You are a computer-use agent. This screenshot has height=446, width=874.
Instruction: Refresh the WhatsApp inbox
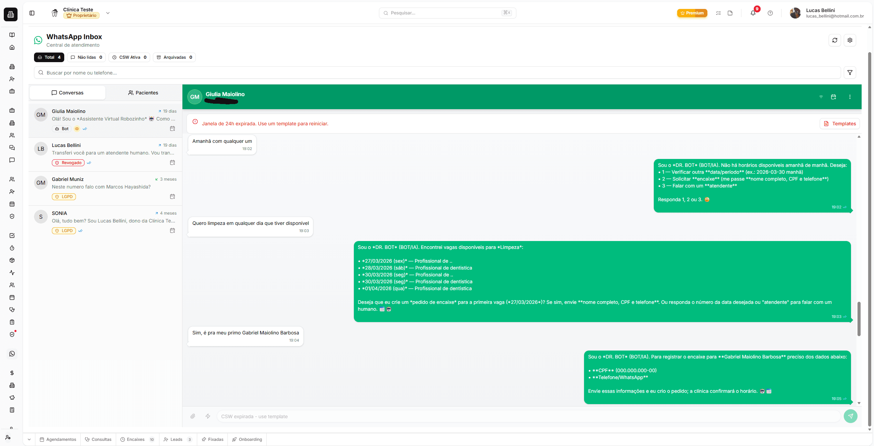[x=835, y=40]
